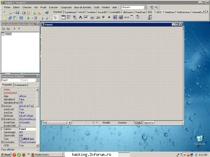The image size is (210, 157).
Task: Open the Projet menu
Action: tap(43, 7)
